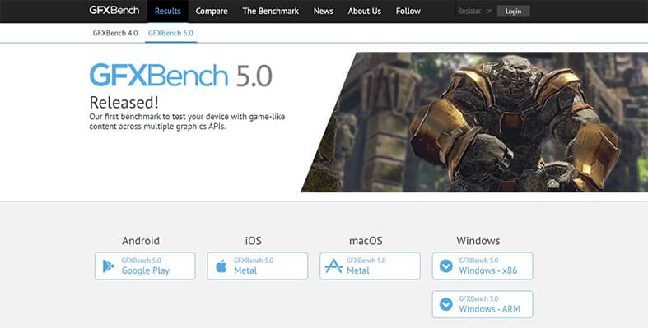
Task: Click the macOS platform heading
Action: point(366,241)
